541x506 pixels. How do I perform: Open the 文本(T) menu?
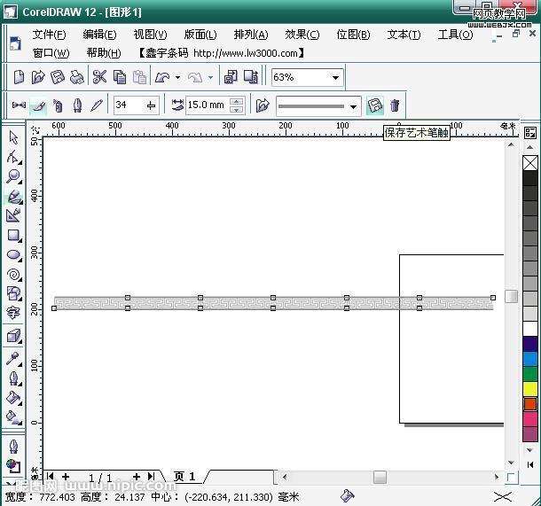tap(404, 35)
